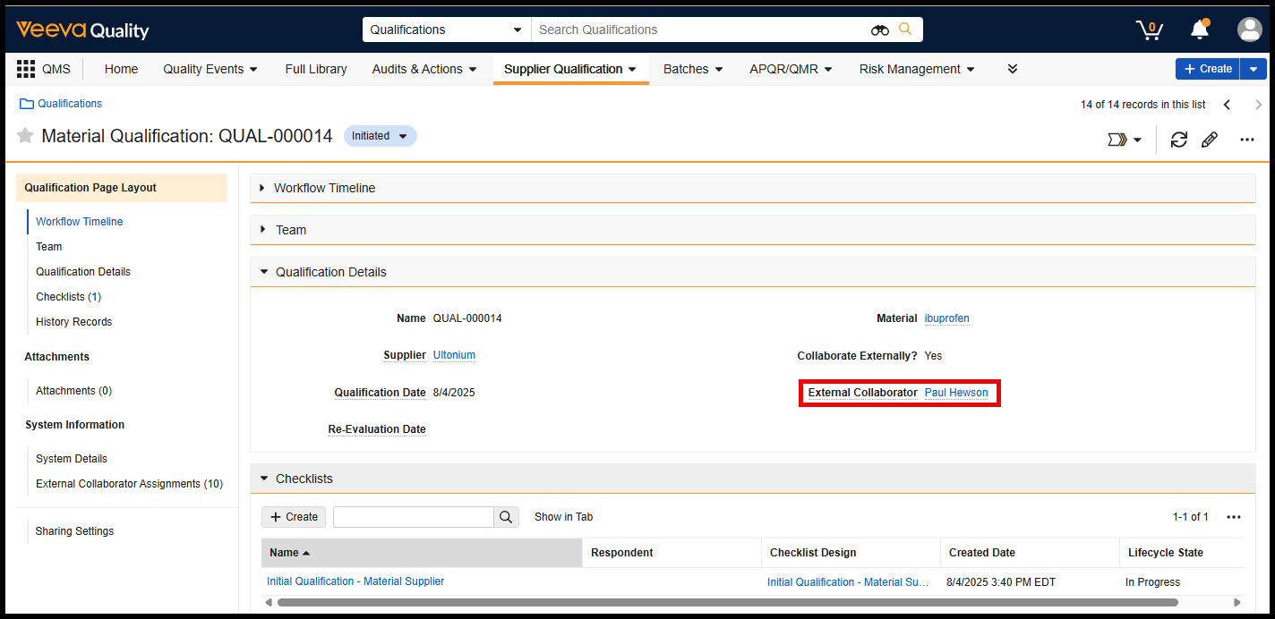
Task: Select Team in the sidebar
Action: (49, 247)
